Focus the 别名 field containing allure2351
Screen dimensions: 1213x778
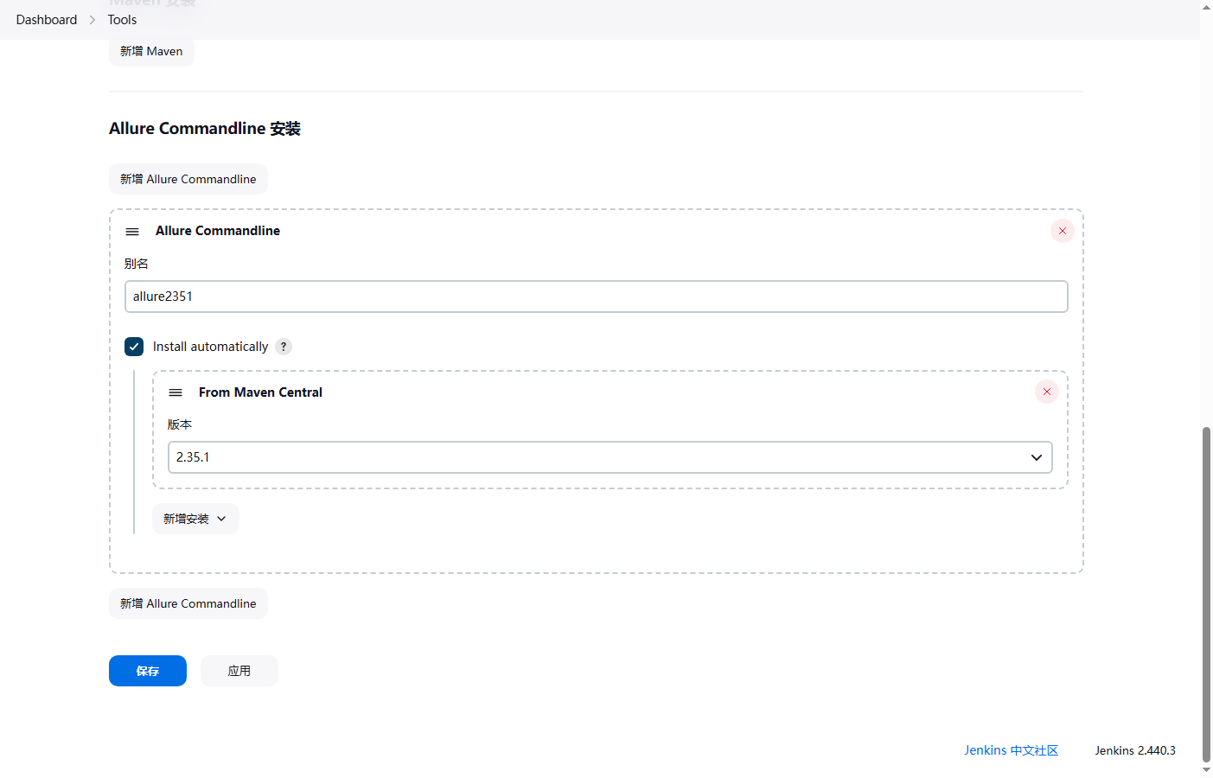coord(597,297)
